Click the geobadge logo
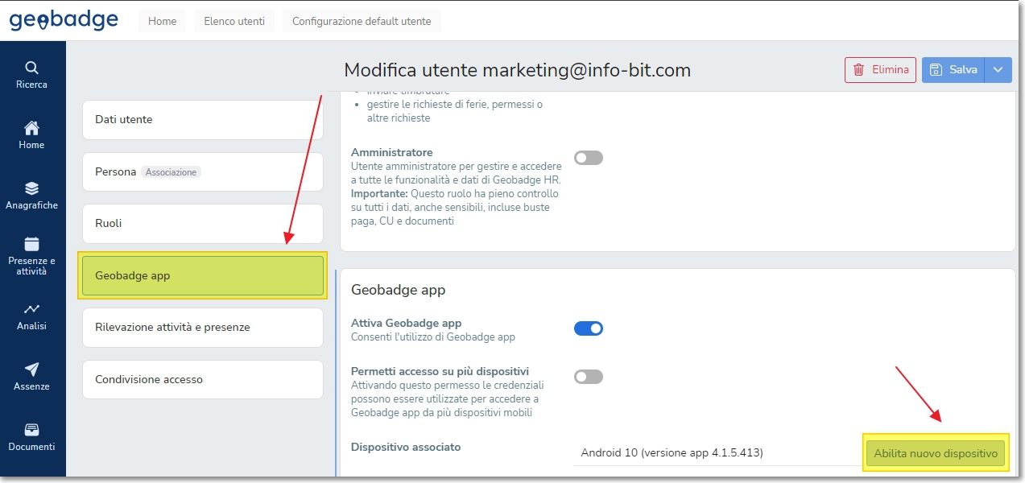 coord(64,20)
